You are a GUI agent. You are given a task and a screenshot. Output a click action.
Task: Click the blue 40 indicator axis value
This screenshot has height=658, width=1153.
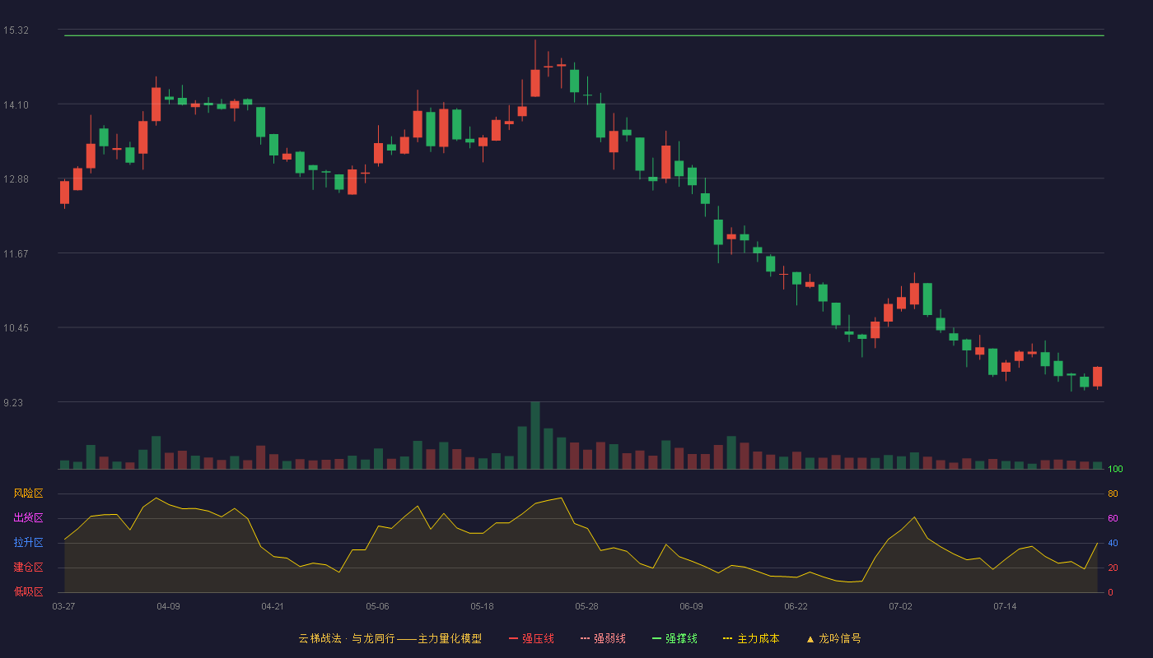click(x=1113, y=544)
